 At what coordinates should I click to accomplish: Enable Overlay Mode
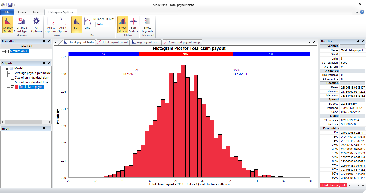(7, 24)
